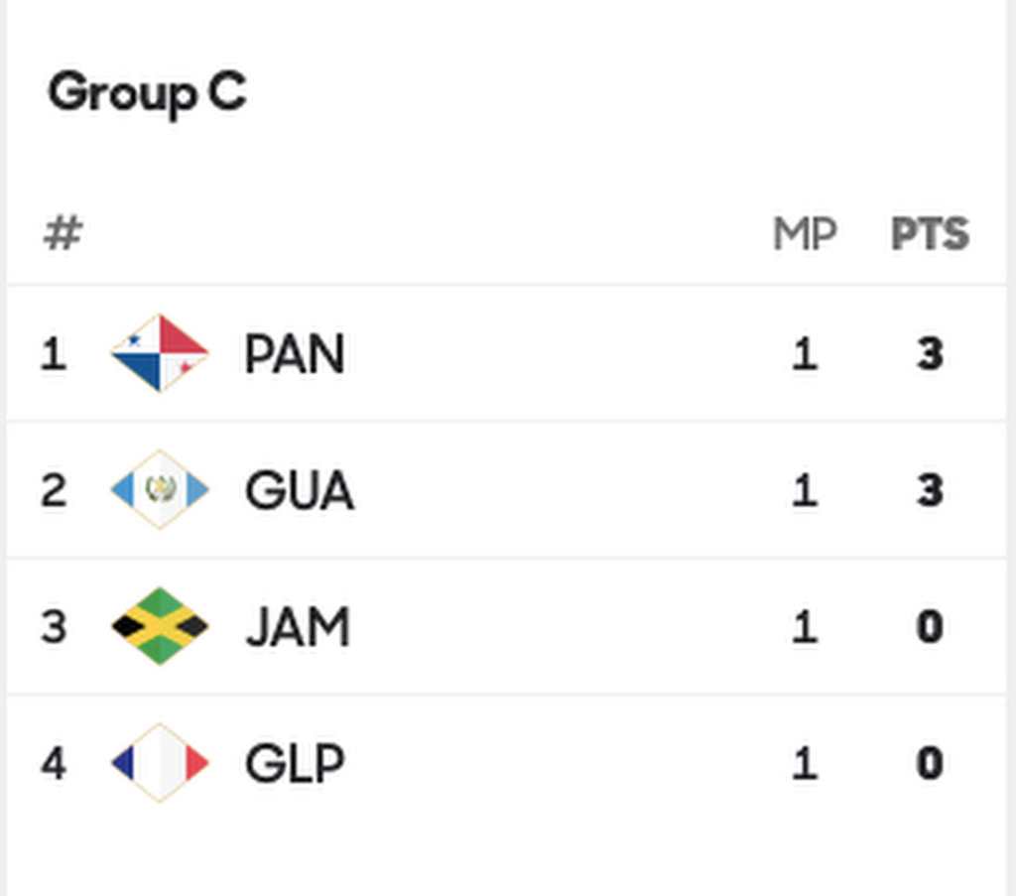This screenshot has height=896, width=1016.
Task: Open the GUA team link
Action: tap(299, 490)
